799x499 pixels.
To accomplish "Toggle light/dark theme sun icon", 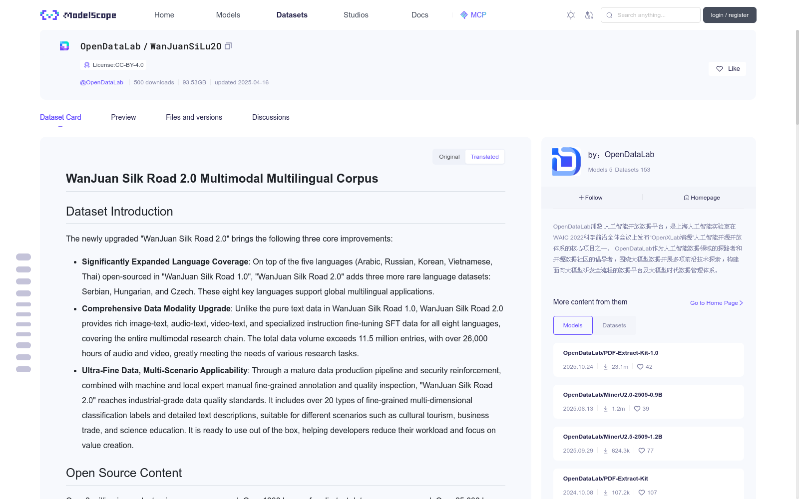I will tap(571, 15).
